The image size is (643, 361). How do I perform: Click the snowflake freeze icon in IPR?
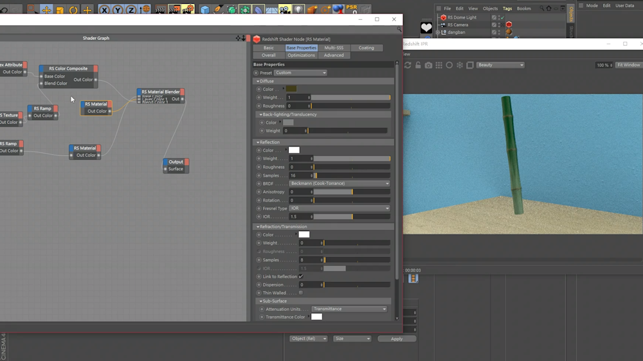(460, 66)
